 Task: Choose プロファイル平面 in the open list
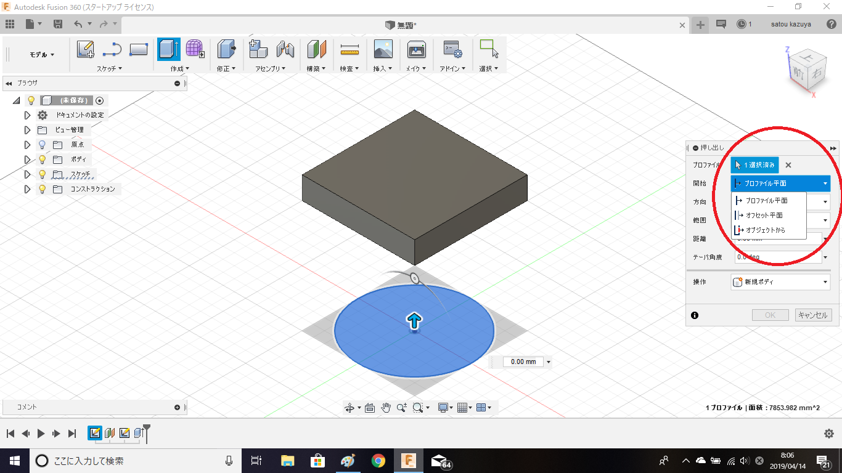[769, 201]
